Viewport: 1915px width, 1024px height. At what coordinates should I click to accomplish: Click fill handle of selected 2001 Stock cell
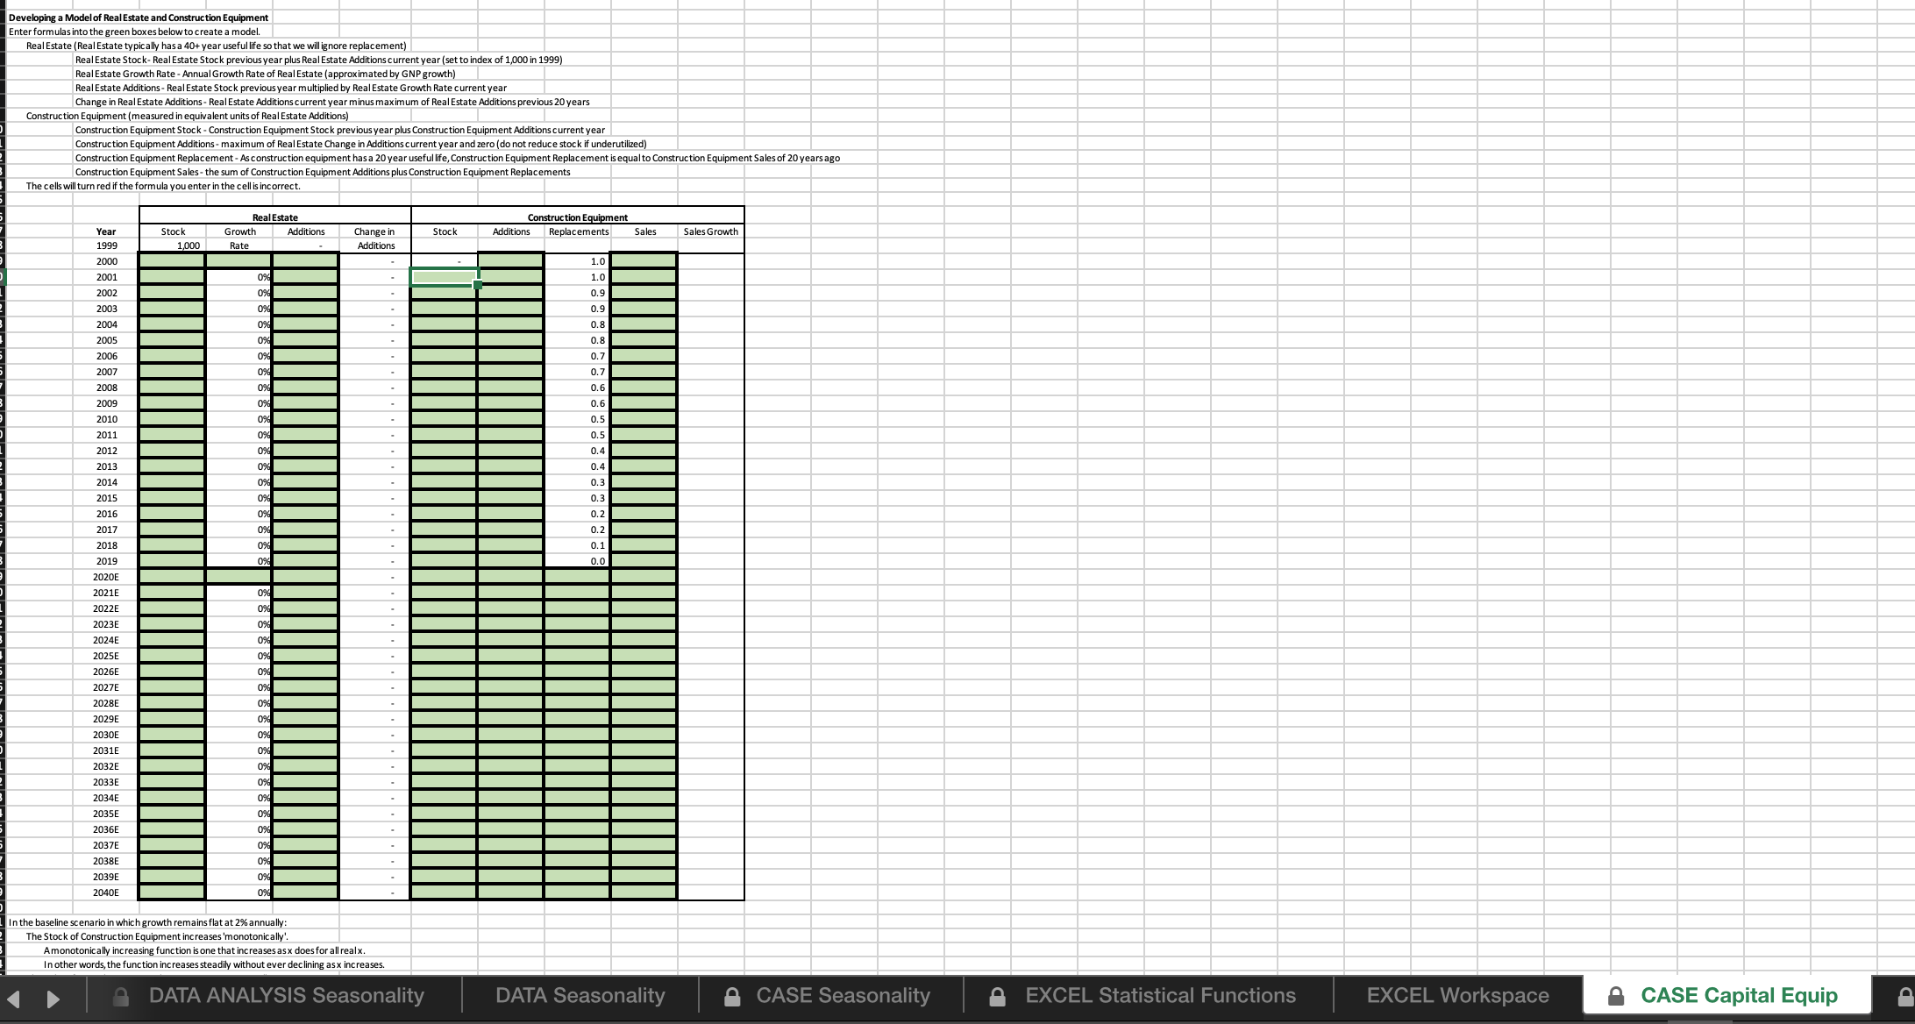click(x=478, y=285)
